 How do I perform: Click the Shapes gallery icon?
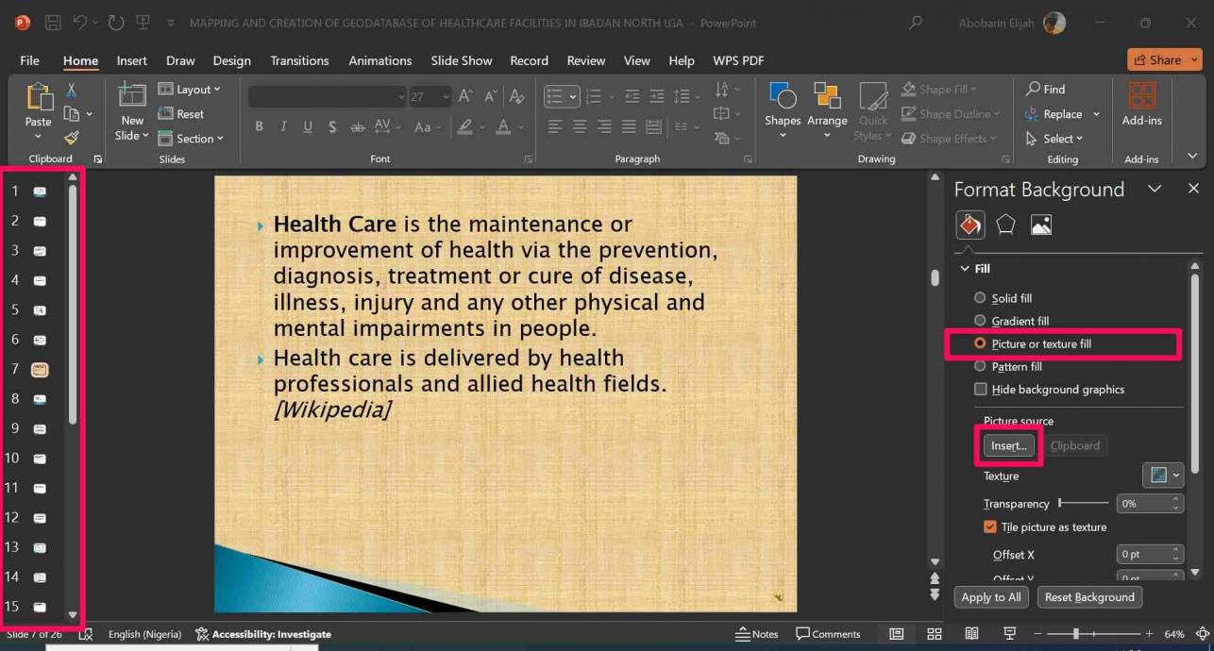pos(782,97)
